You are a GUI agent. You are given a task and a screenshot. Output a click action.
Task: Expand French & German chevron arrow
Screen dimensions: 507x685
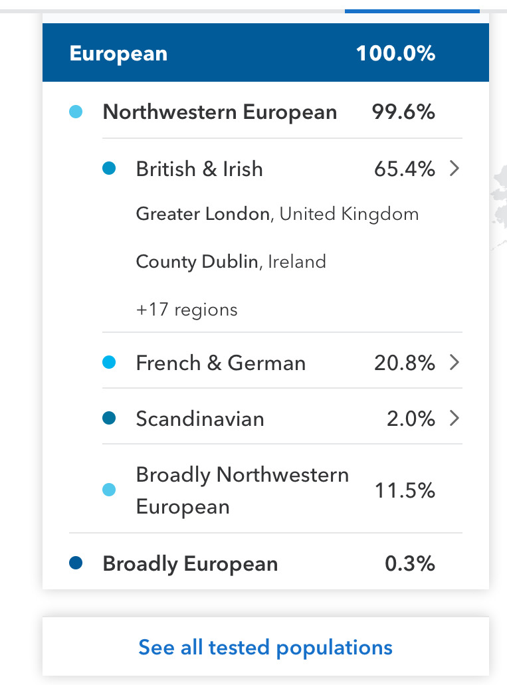tap(455, 362)
